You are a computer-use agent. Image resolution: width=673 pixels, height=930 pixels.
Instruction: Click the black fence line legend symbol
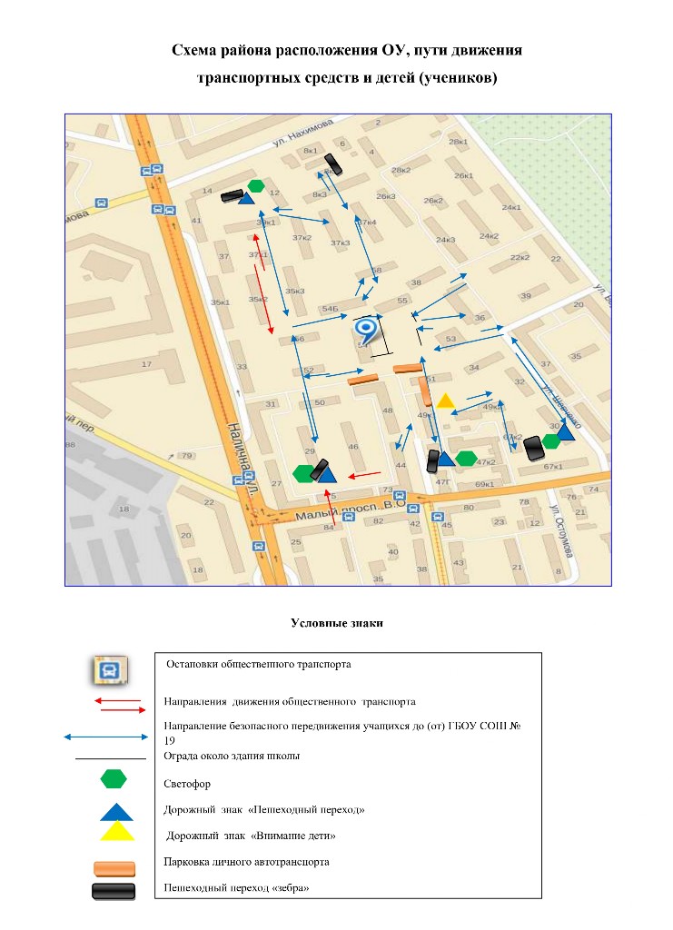click(x=110, y=758)
